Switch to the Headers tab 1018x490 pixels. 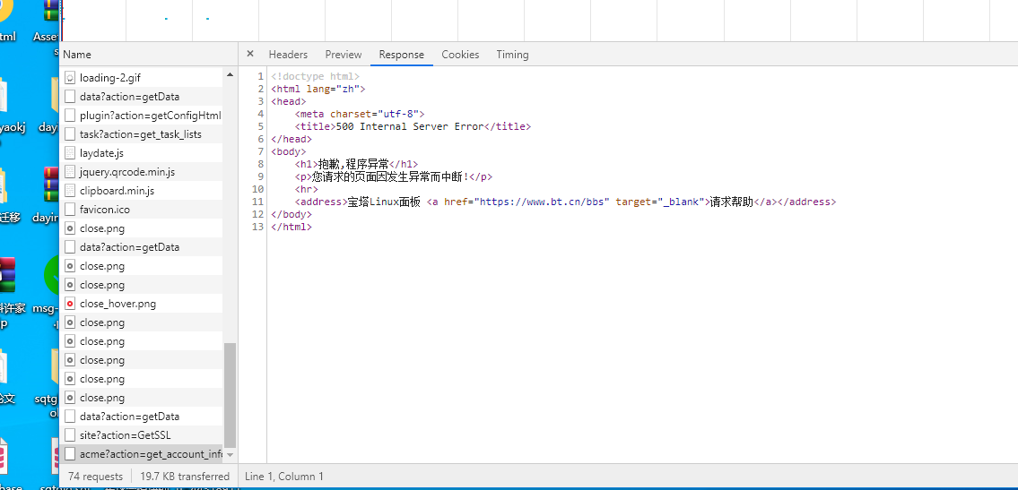click(288, 55)
